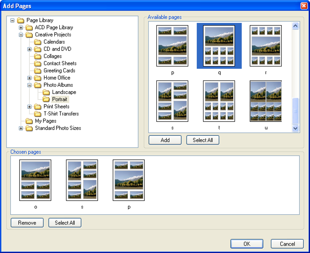The height and width of the screenshot is (253, 310).
Task: Click the Cancel button
Action: [x=287, y=244]
